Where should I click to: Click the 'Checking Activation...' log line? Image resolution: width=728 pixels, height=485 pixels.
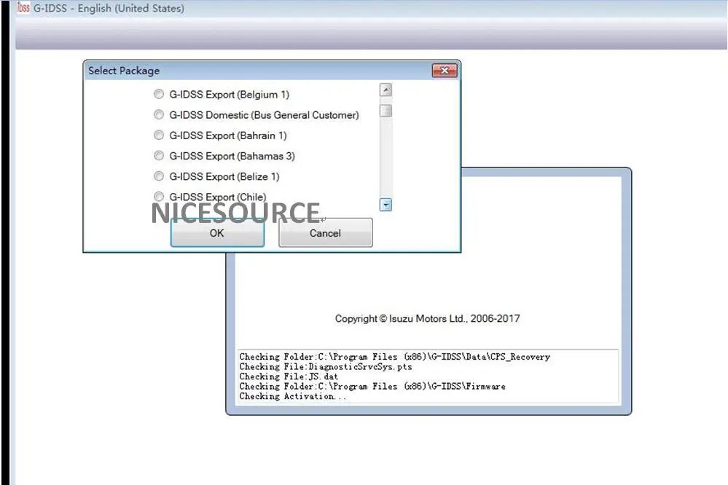coord(293,396)
